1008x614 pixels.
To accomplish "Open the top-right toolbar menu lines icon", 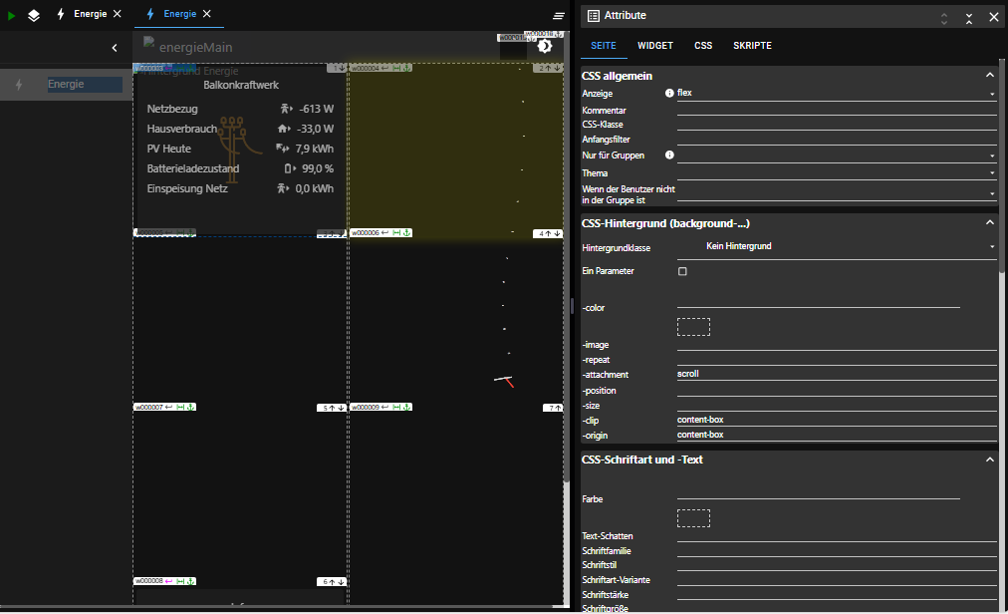I will click(x=559, y=16).
